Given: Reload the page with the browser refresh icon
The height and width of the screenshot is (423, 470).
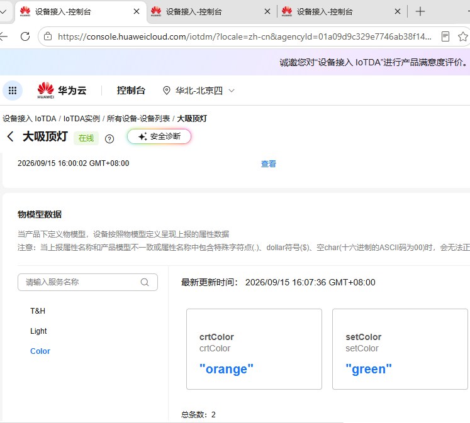Looking at the screenshot, I should coord(25,36).
